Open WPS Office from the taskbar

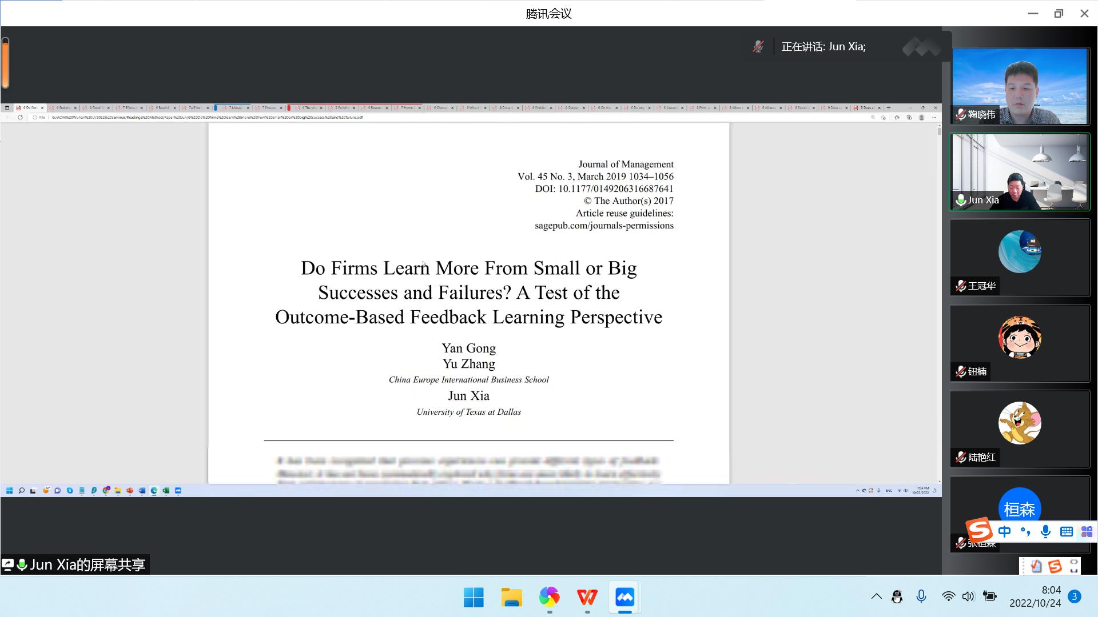587,598
